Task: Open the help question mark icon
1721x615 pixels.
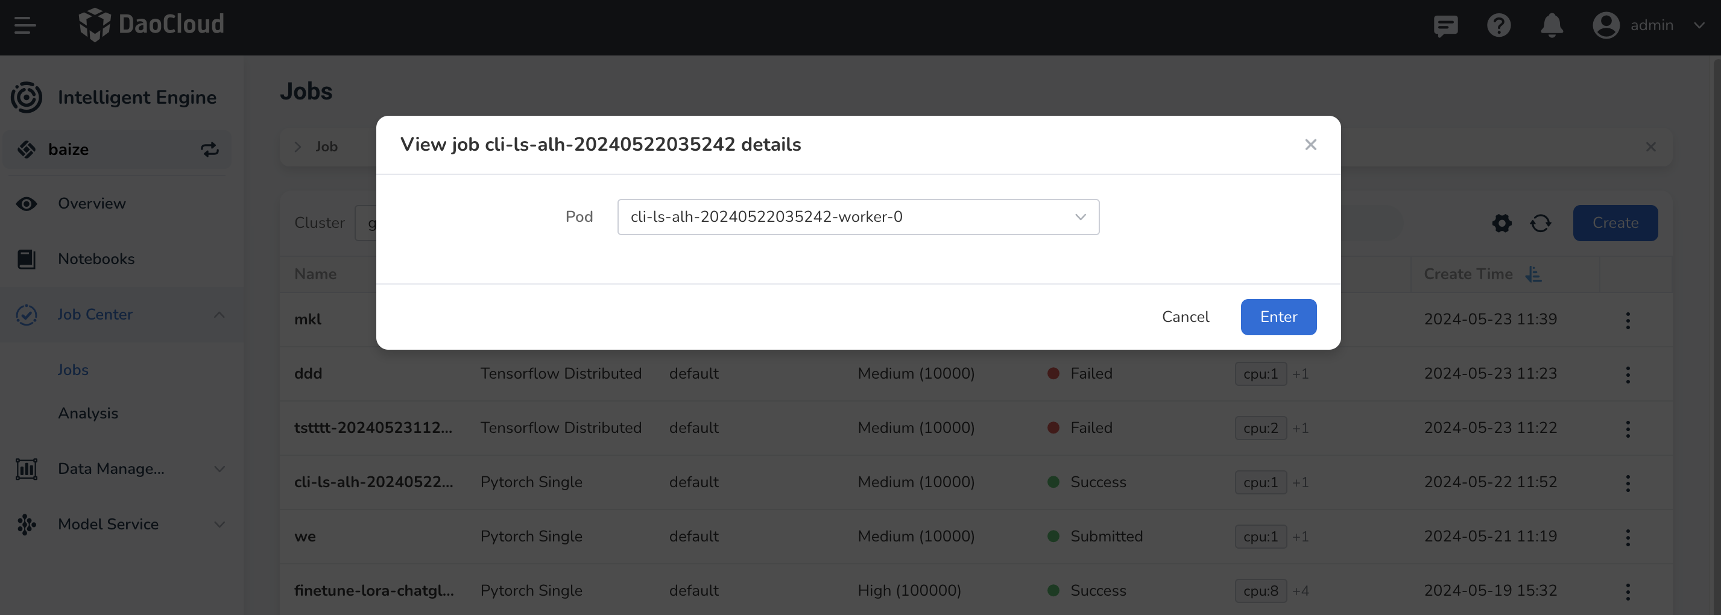Action: (1498, 25)
